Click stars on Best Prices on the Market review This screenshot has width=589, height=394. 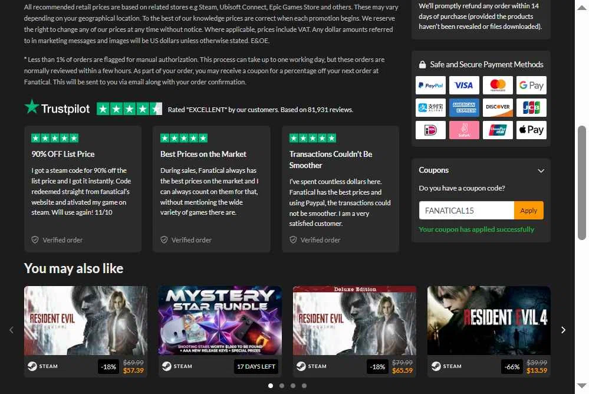click(x=184, y=138)
